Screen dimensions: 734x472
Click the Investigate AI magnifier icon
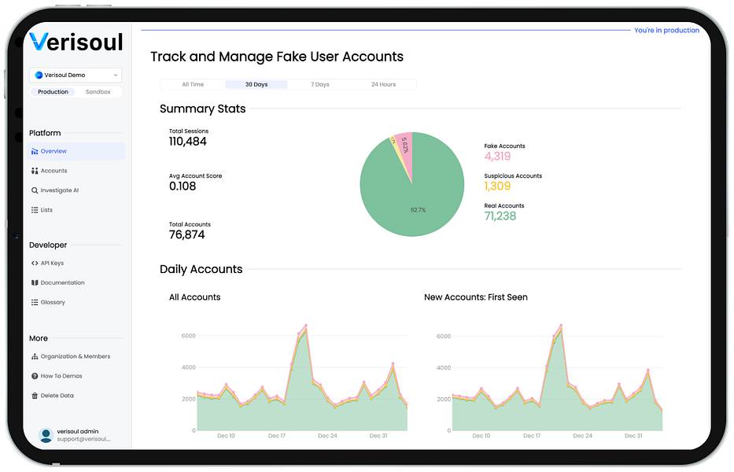click(35, 190)
